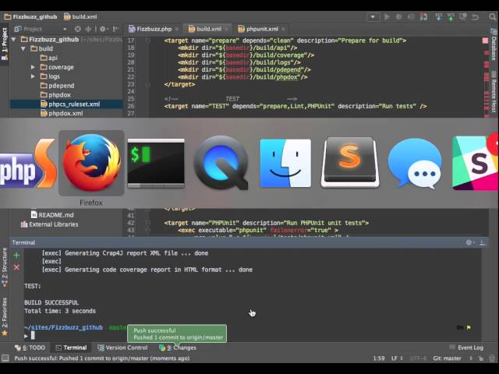Open LF line separator dropdown

(397, 358)
